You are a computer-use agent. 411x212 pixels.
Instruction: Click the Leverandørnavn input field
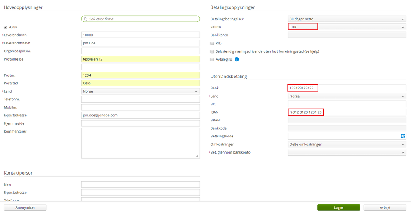coord(140,43)
